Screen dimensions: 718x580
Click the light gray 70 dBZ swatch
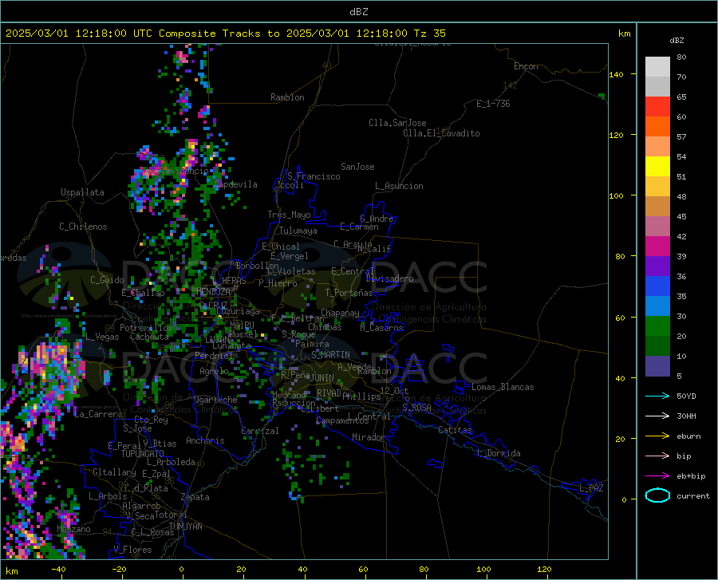coord(657,67)
